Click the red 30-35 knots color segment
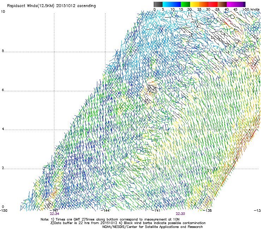 (x=213, y=4)
